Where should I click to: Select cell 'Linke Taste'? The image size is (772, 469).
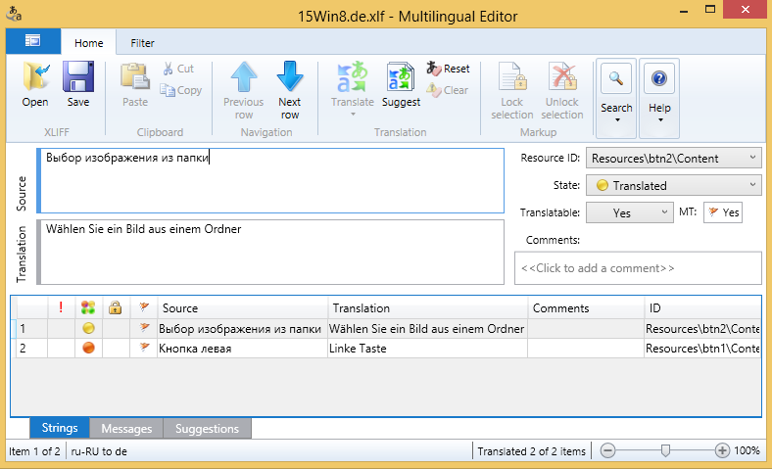click(427, 349)
